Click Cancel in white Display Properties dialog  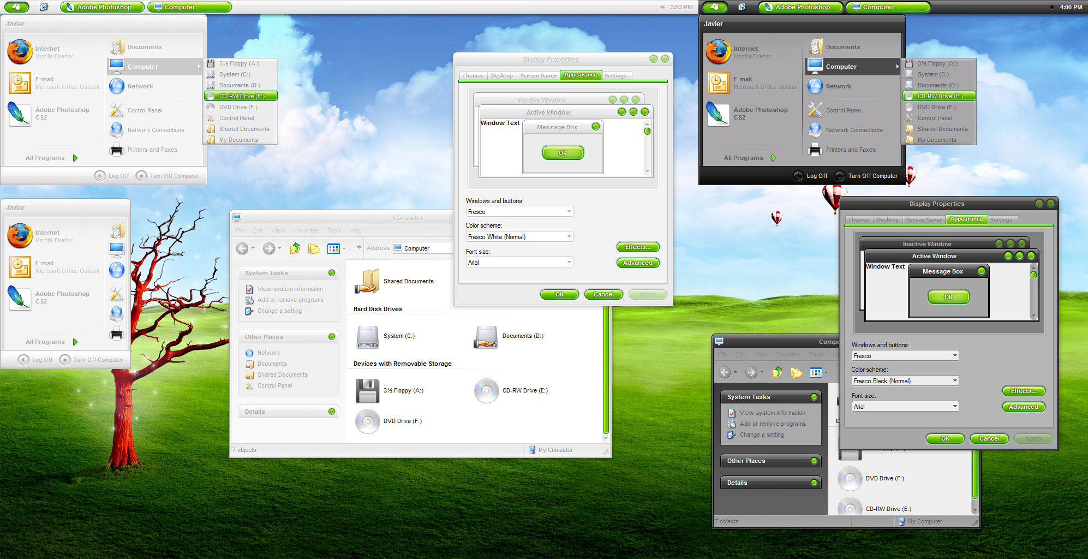tap(603, 294)
